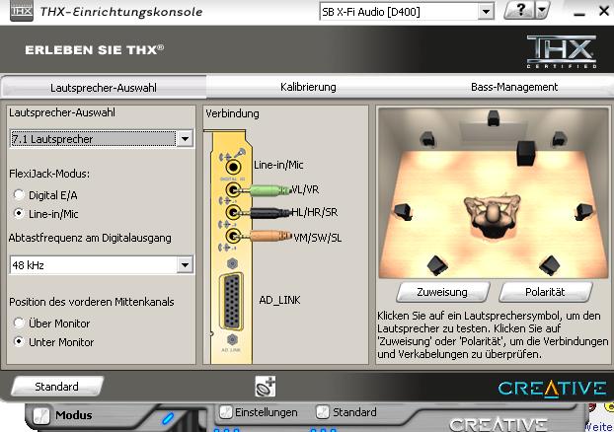This screenshot has height=432, width=614.
Task: Click Einstellungen label in background window
Action: pyautogui.click(x=266, y=412)
